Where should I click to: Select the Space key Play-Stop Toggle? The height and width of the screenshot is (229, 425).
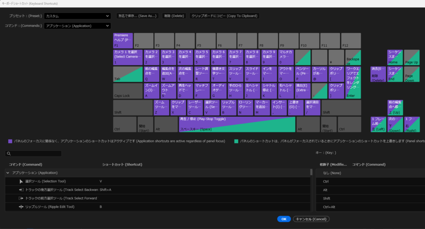(x=237, y=124)
